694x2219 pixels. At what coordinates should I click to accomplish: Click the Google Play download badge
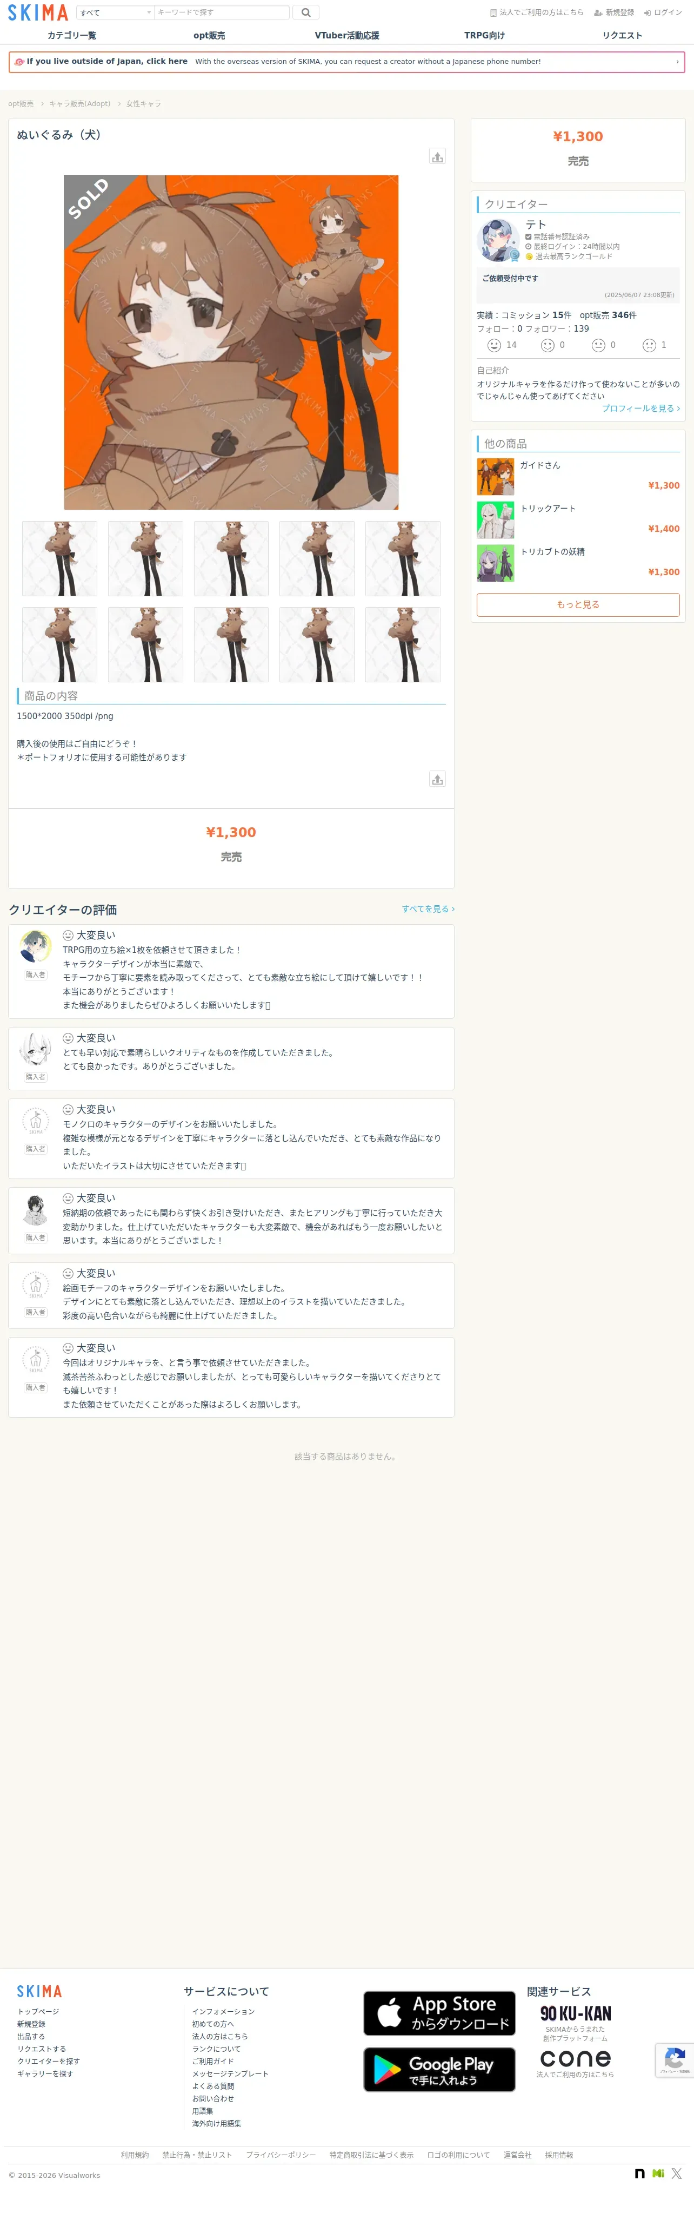438,2069
